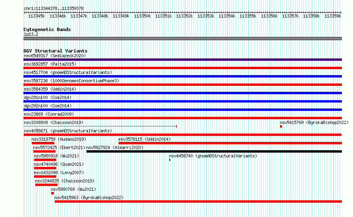353x217 pixels.
Task: Select the small red nsv5415769 marker
Action: tap(281, 126)
